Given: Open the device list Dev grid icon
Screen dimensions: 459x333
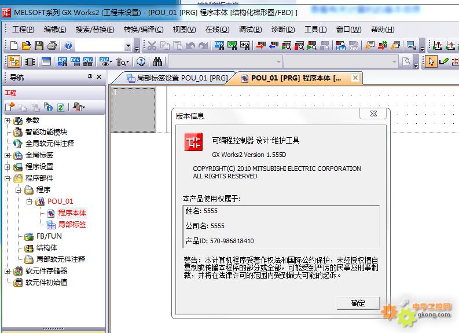Looking at the screenshot, I should (75, 61).
